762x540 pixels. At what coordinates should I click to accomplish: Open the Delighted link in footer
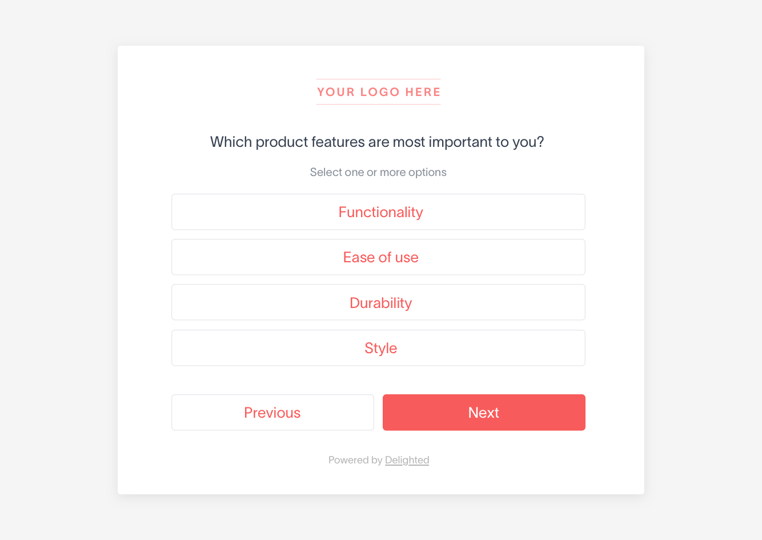click(407, 460)
